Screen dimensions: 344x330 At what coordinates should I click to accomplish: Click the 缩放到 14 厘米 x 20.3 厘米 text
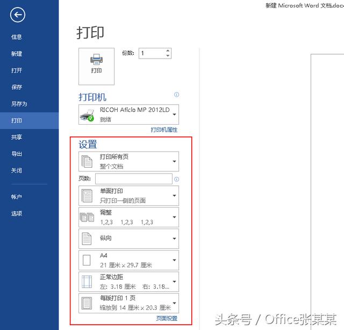135,307
